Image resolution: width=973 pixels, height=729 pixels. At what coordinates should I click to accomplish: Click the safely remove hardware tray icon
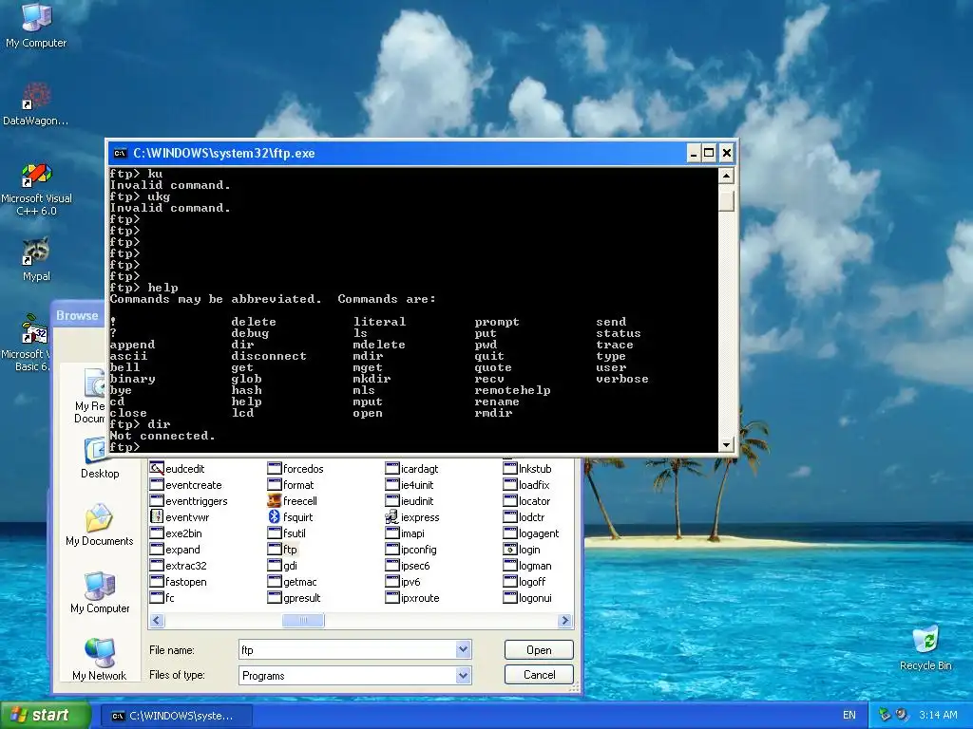pyautogui.click(x=885, y=716)
